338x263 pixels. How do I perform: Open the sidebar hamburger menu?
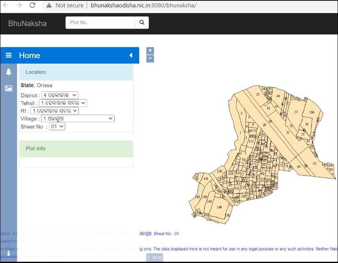[x=9, y=55]
